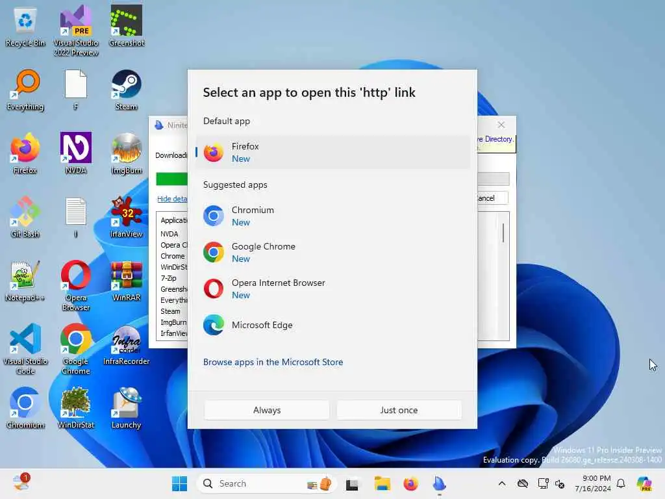The image size is (665, 499).
Task: Open IrfanView desktop shortcut
Action: (x=127, y=217)
